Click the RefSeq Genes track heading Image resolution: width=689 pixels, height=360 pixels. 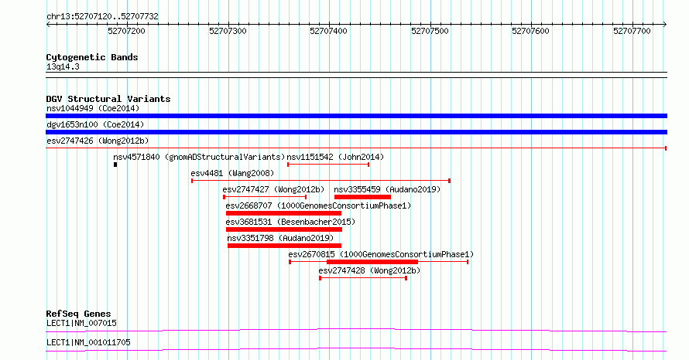(78, 314)
